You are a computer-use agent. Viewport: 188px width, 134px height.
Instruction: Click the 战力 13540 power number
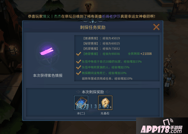click(93, 106)
